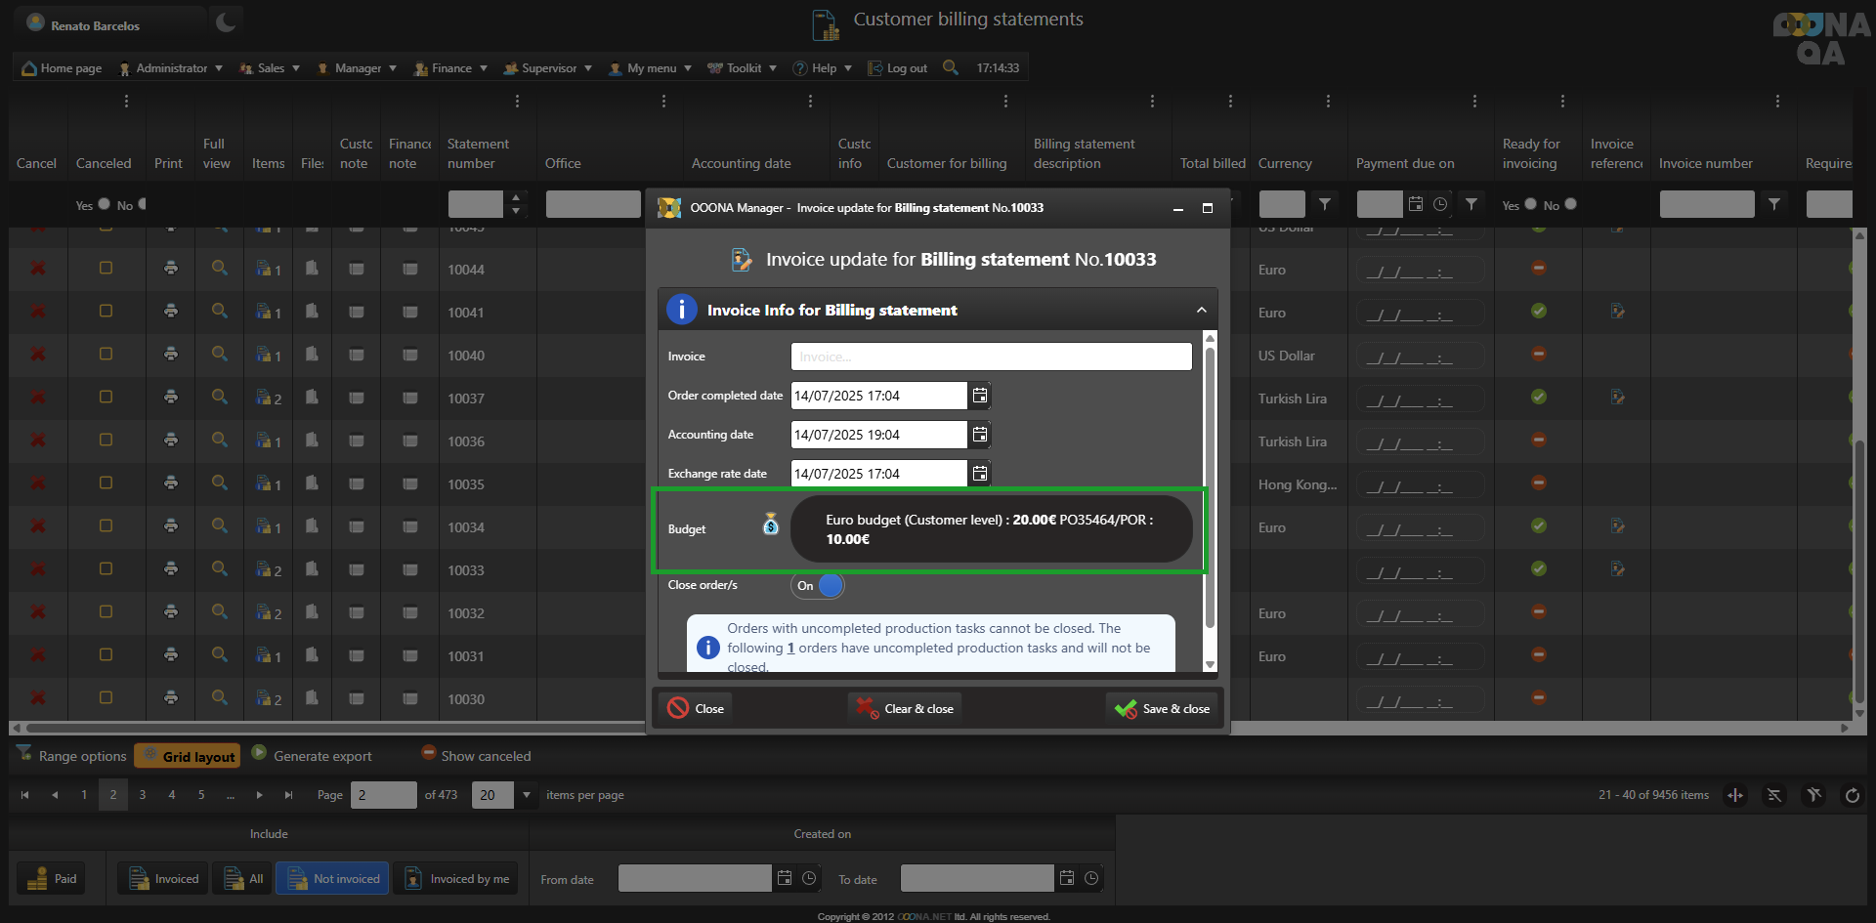Click the Invoice text field
The image size is (1876, 923).
click(991, 357)
